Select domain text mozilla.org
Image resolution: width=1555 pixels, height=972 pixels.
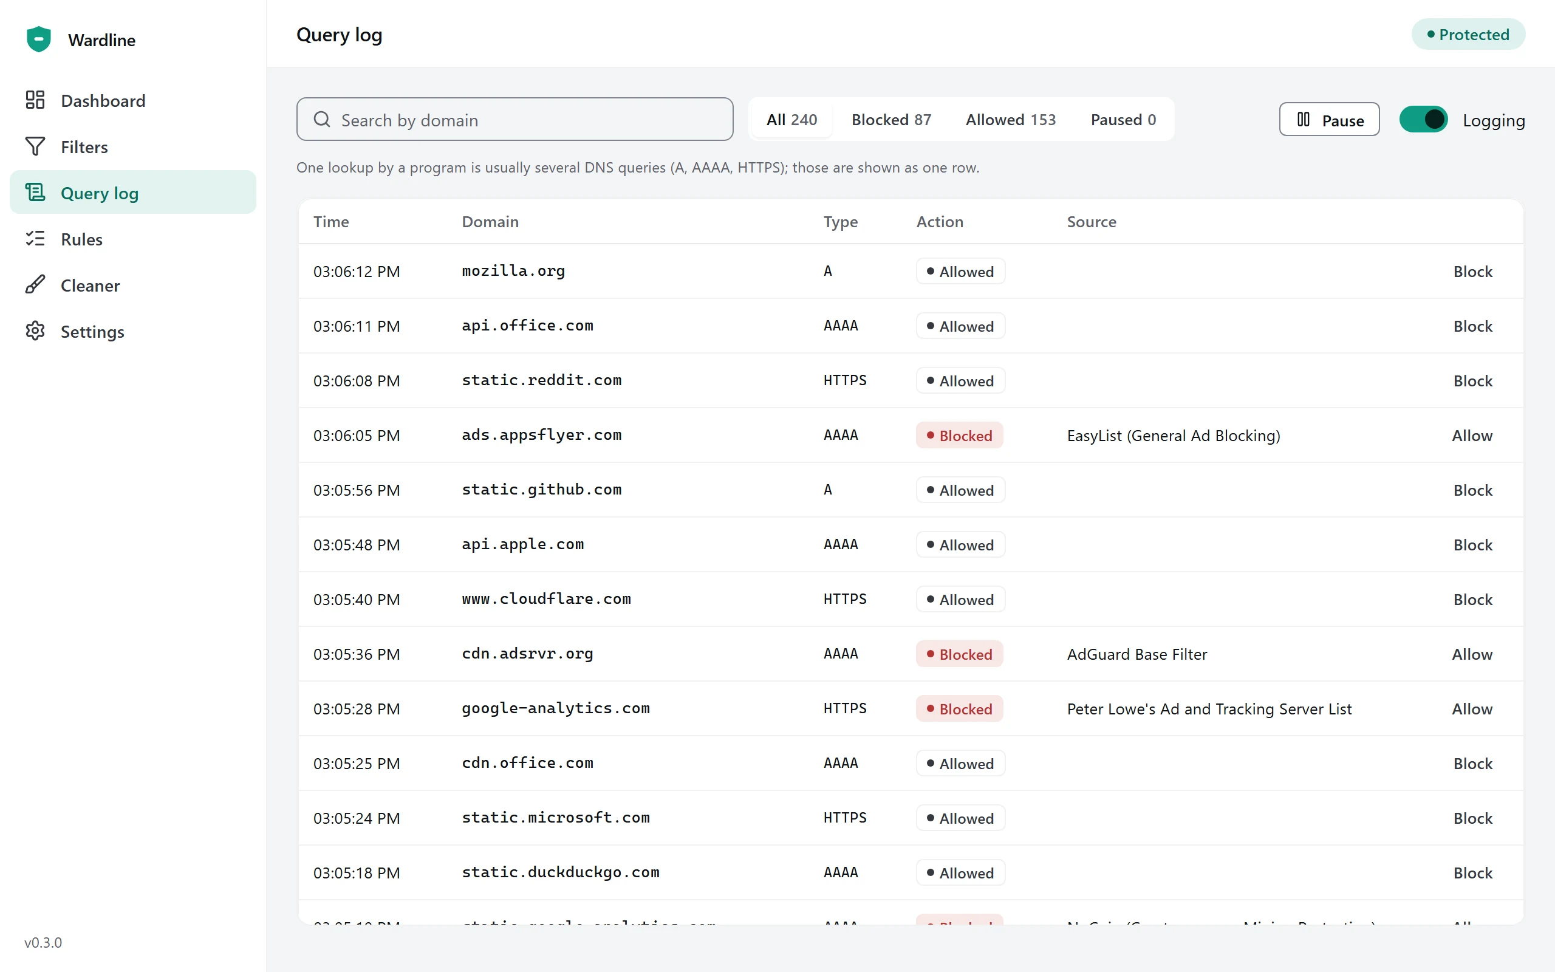(513, 271)
